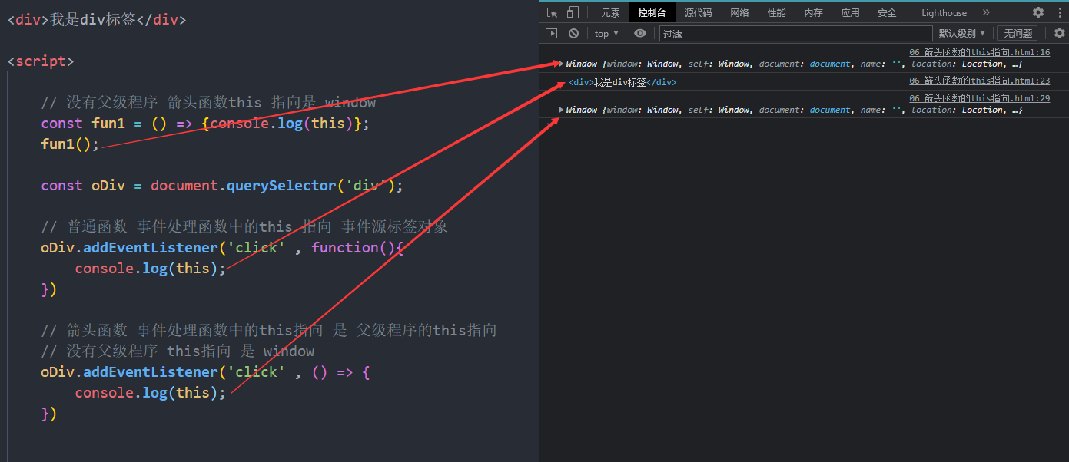Screen dimensions: 1069x462
Task: Click the 无问题 issues button
Action: [x=1017, y=33]
